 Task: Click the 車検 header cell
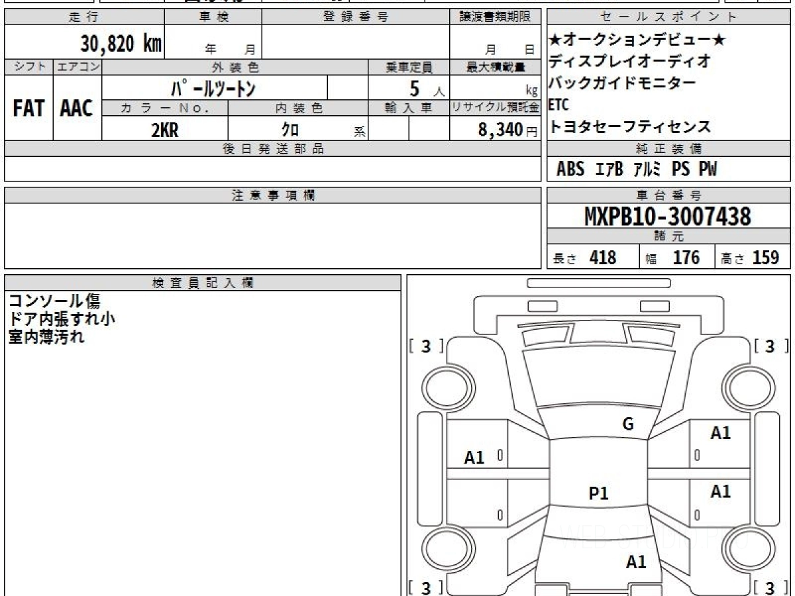[213, 17]
